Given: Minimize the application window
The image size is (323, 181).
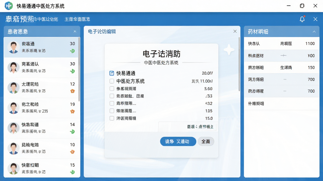Looking at the screenshot, I should [x=289, y=6].
